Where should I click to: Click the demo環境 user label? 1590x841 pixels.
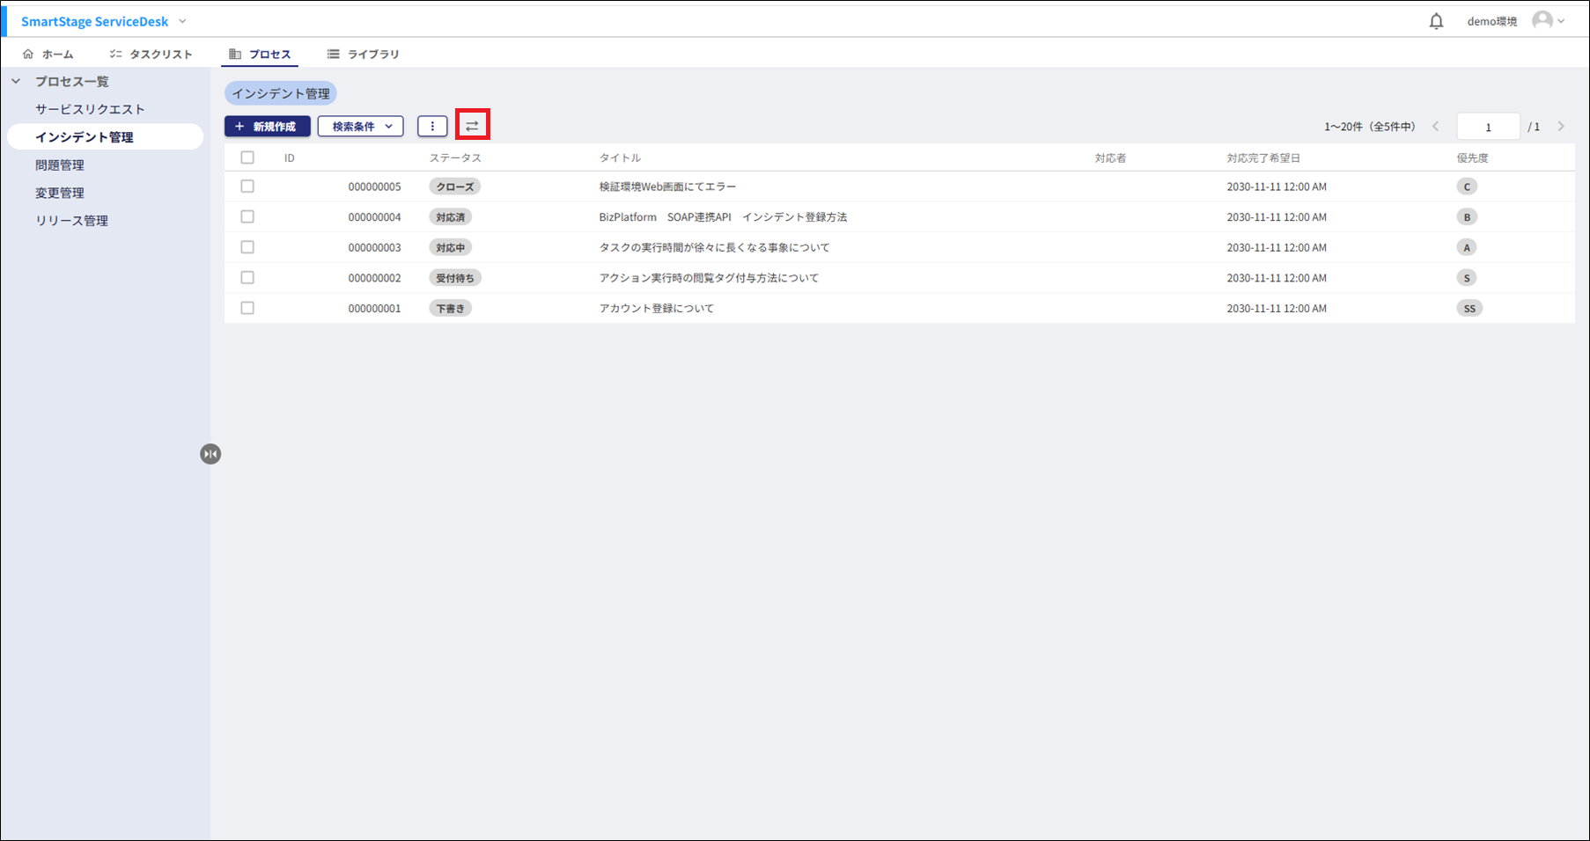(x=1491, y=21)
